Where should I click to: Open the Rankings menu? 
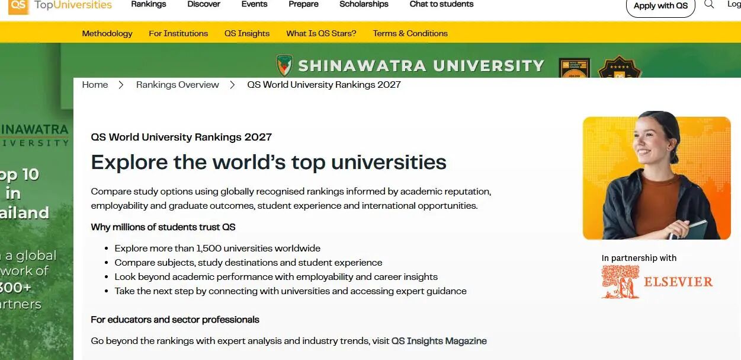[149, 4]
